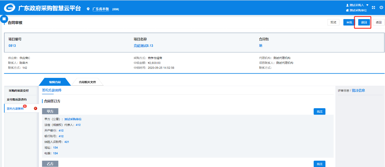Click the user avatar icon beside 测试采购人
This screenshot has height=167, width=385.
[347, 5]
